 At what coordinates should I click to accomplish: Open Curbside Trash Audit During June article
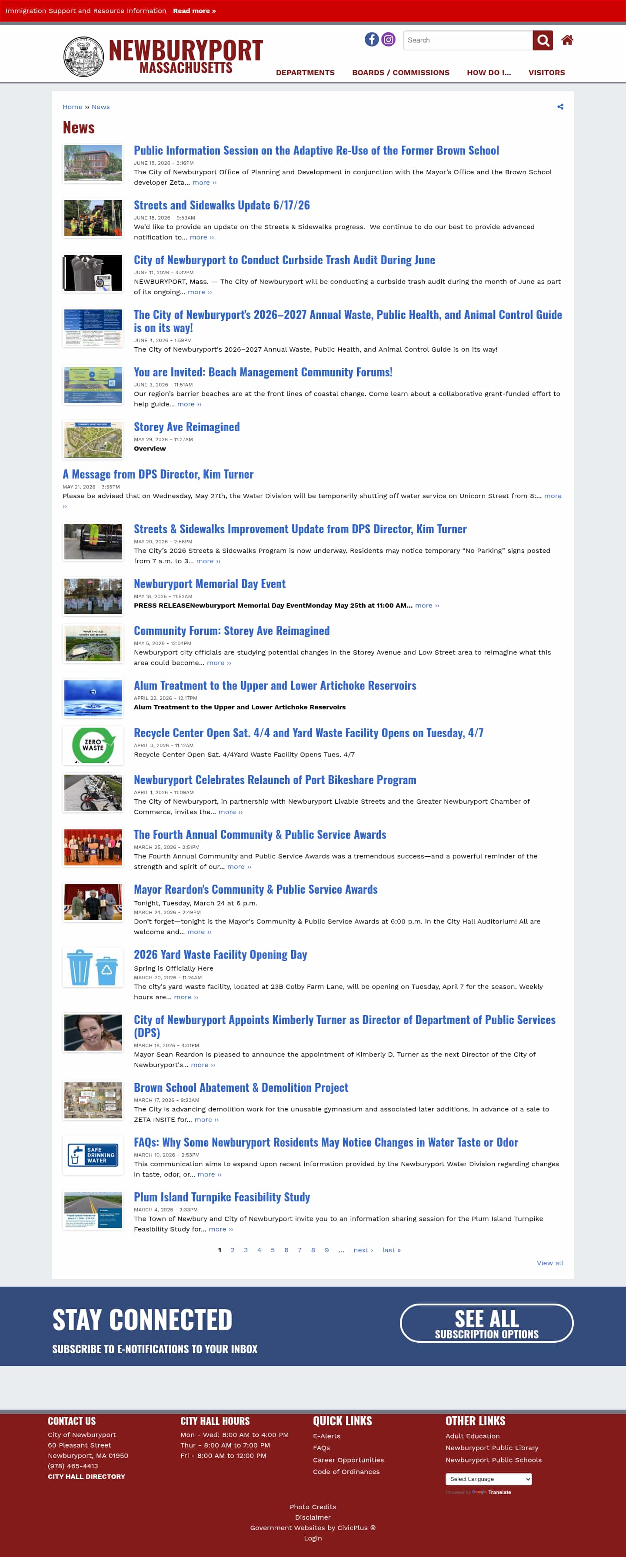(x=284, y=260)
